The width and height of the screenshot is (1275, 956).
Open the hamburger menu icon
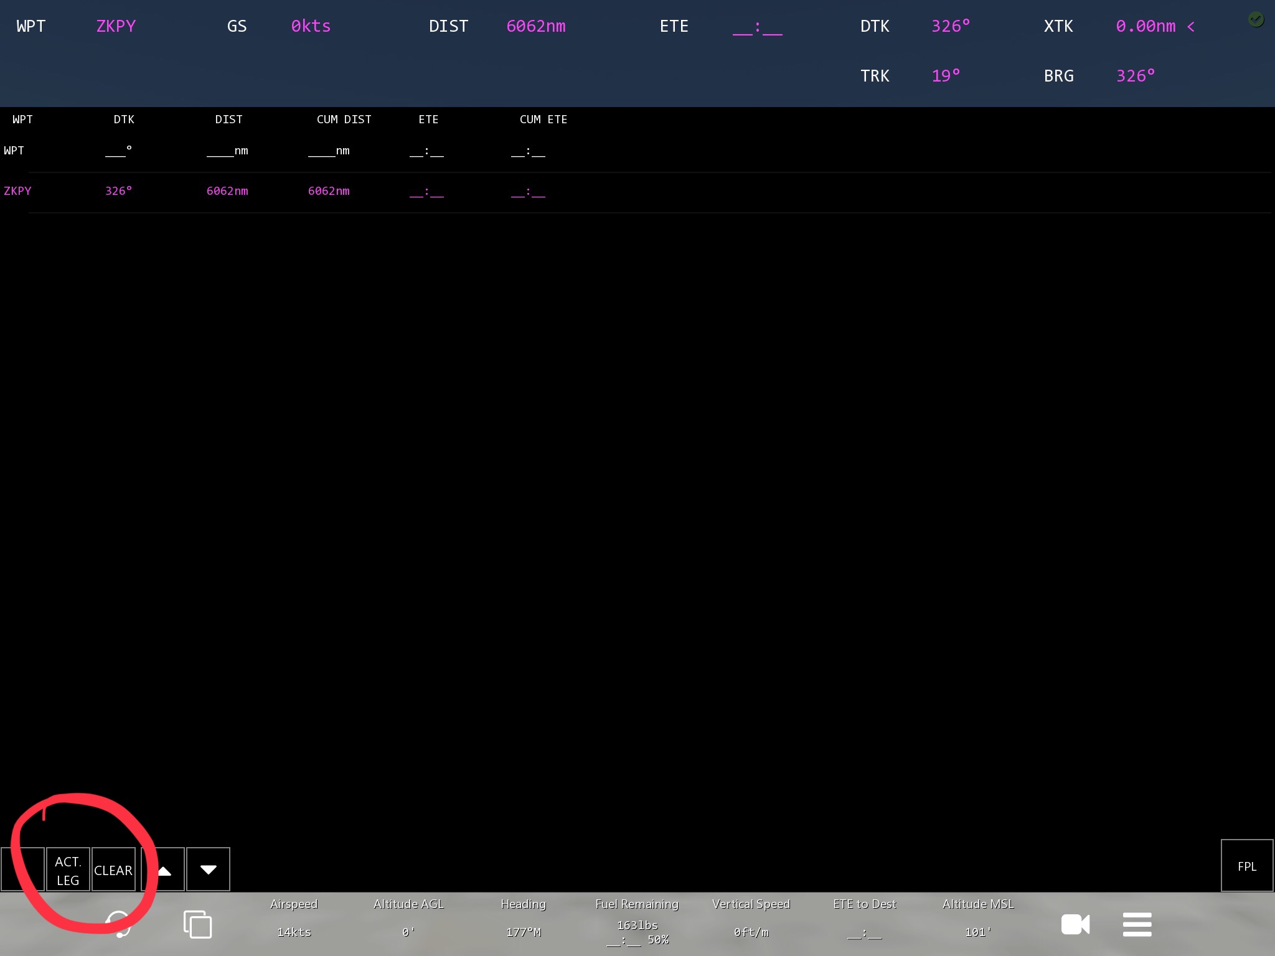pos(1137,924)
